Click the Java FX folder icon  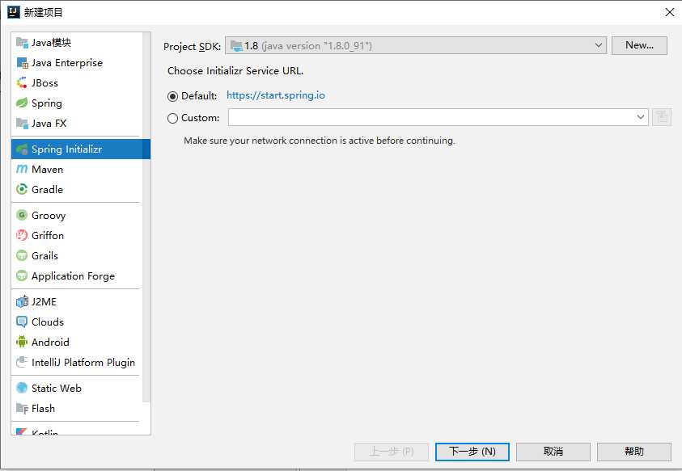22,123
